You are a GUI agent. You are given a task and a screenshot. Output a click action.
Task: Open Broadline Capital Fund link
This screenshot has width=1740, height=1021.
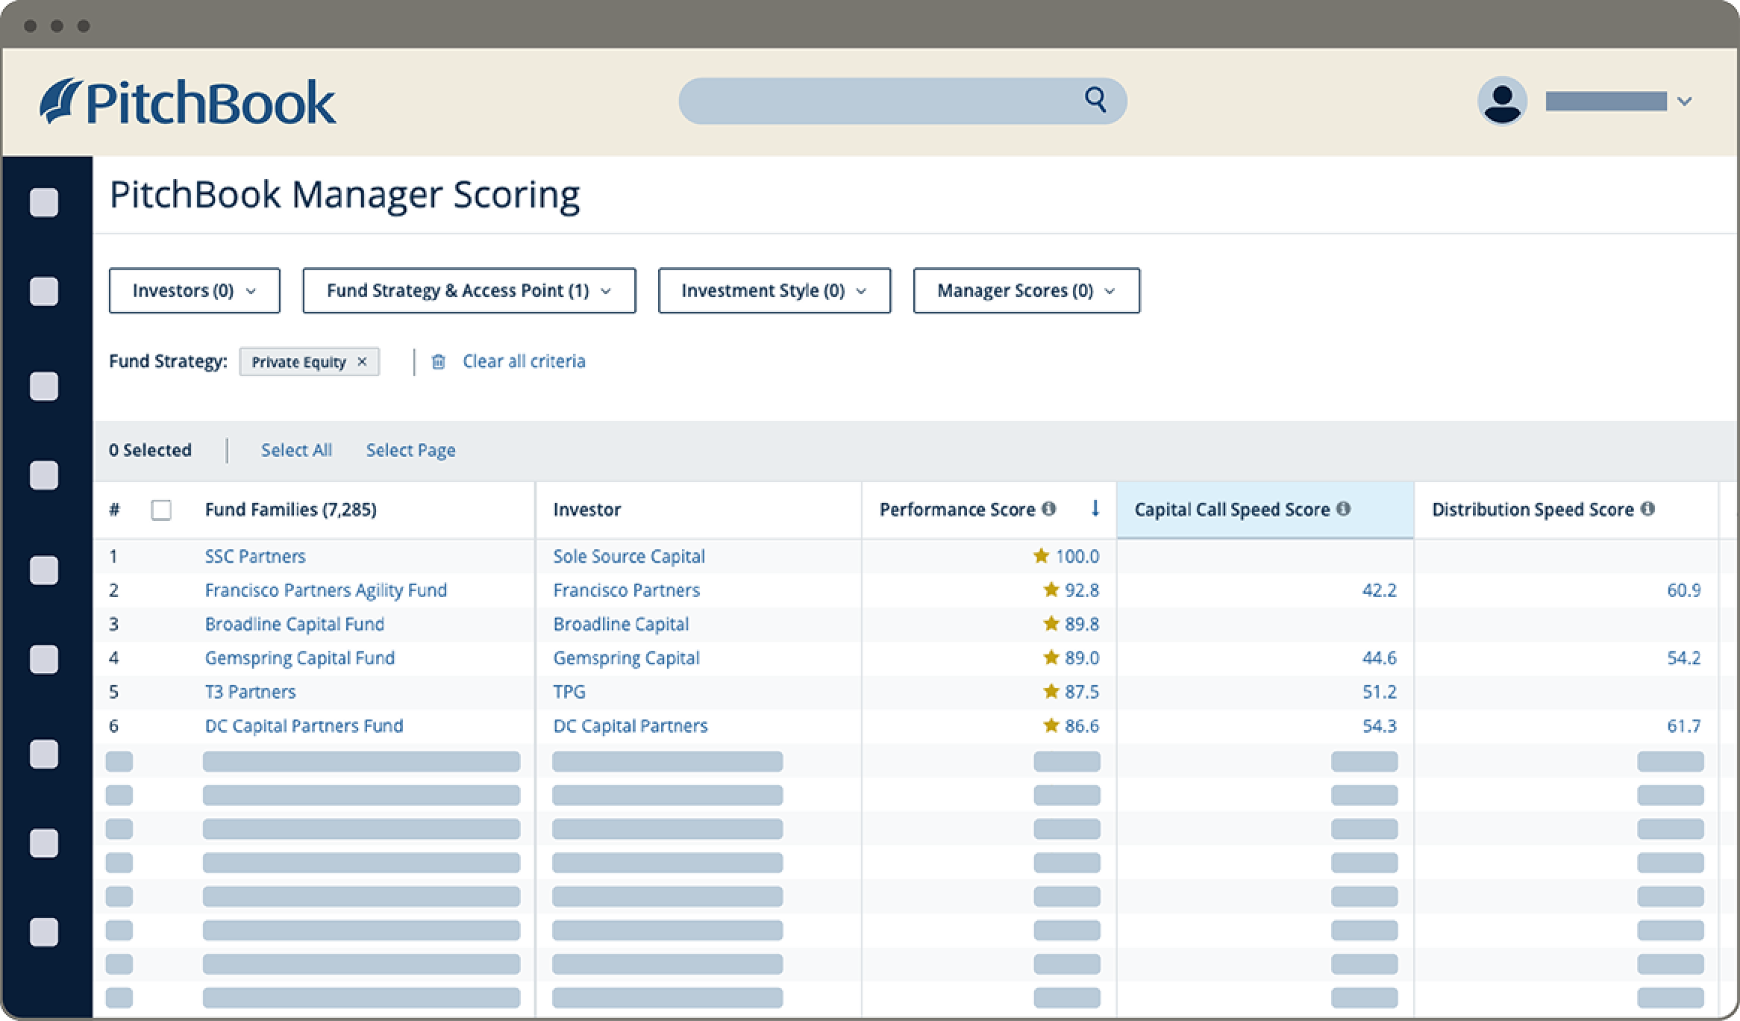pos(295,624)
